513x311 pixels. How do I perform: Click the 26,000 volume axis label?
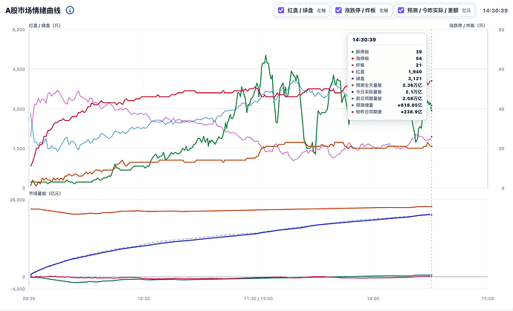click(17, 200)
